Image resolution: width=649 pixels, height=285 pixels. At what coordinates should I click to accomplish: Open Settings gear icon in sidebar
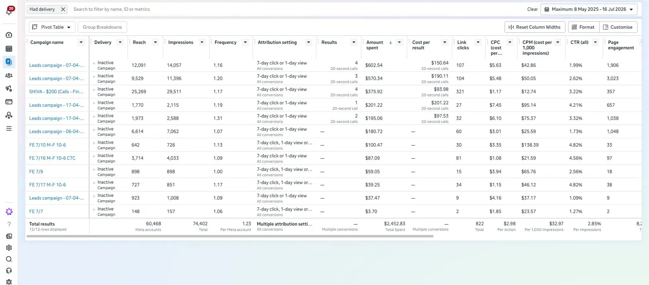[x=9, y=248]
